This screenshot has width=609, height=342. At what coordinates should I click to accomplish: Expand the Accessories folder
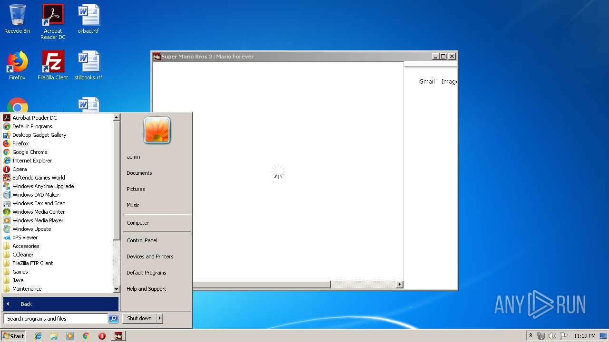pos(26,246)
